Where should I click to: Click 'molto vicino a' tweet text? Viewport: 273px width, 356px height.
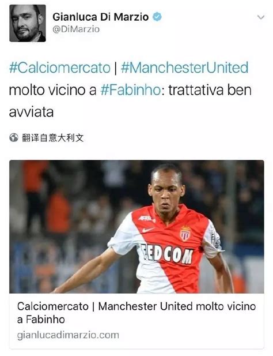pyautogui.click(x=52, y=90)
